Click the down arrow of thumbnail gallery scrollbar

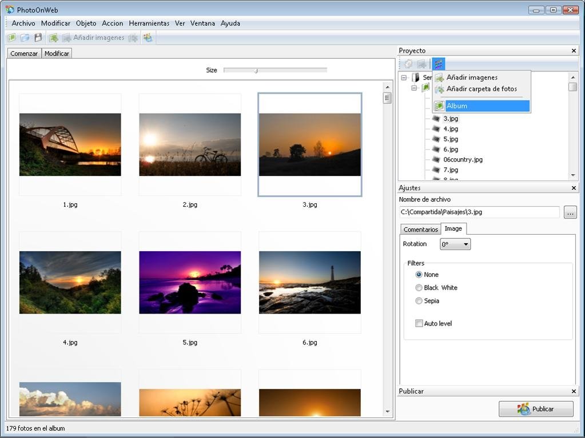387,412
